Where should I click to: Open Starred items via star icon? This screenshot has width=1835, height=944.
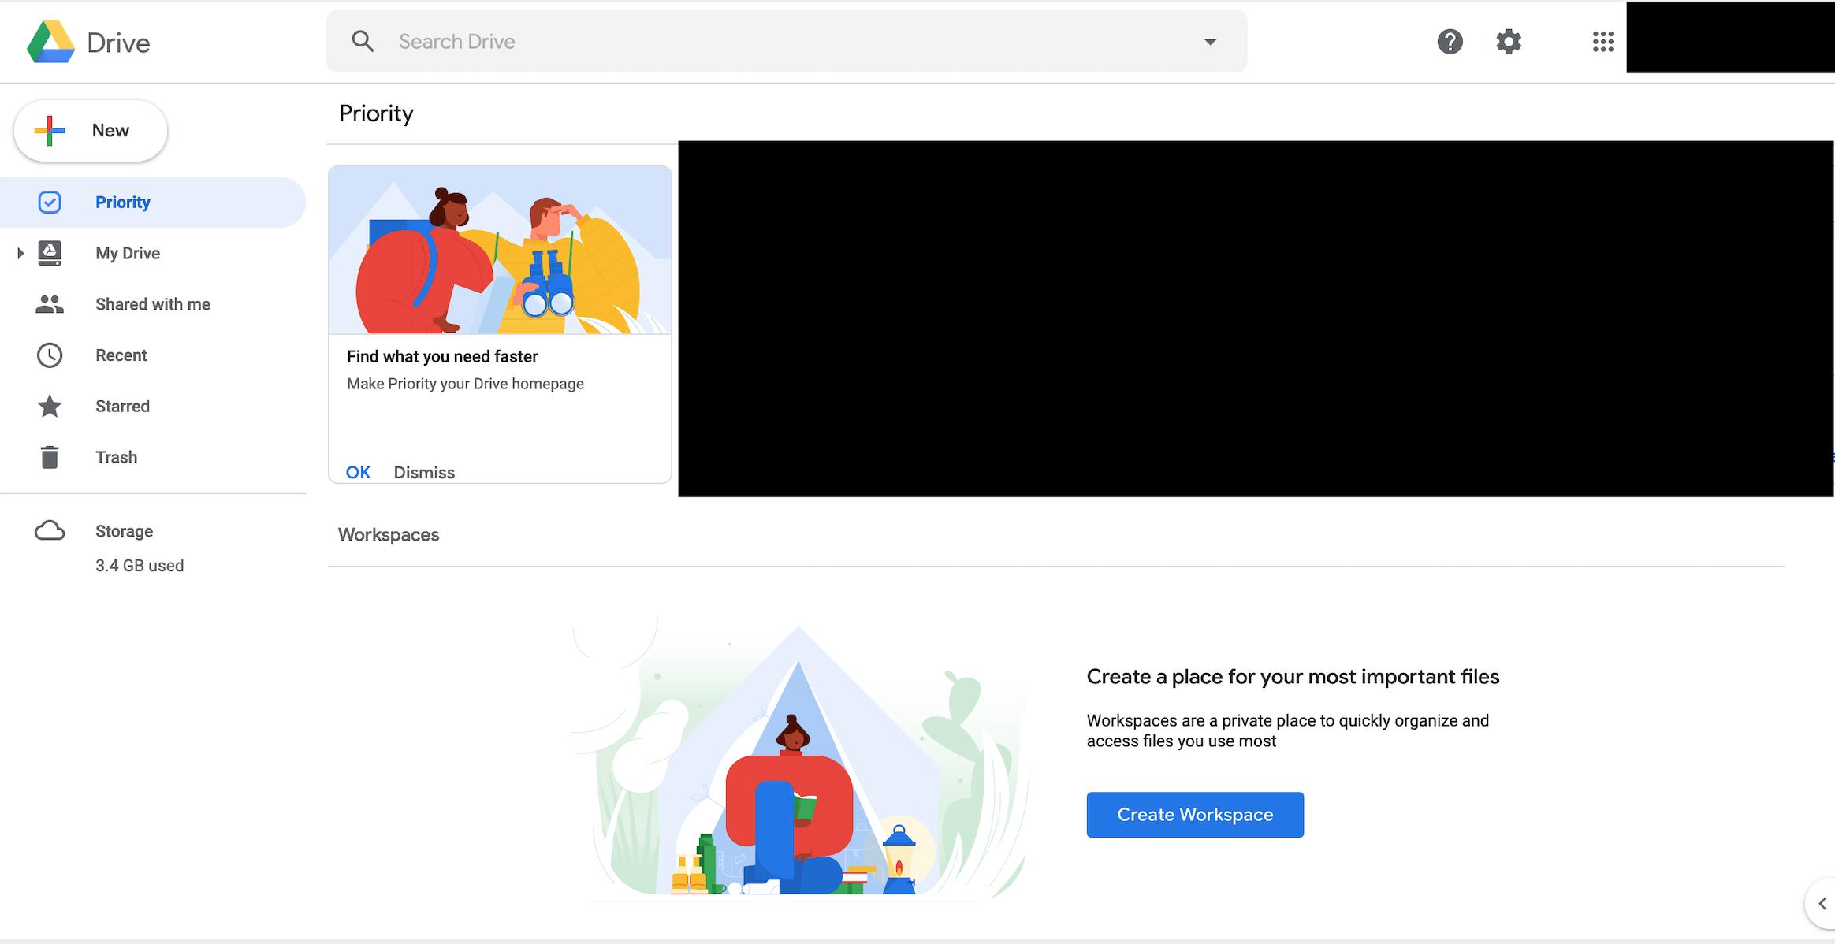(50, 406)
